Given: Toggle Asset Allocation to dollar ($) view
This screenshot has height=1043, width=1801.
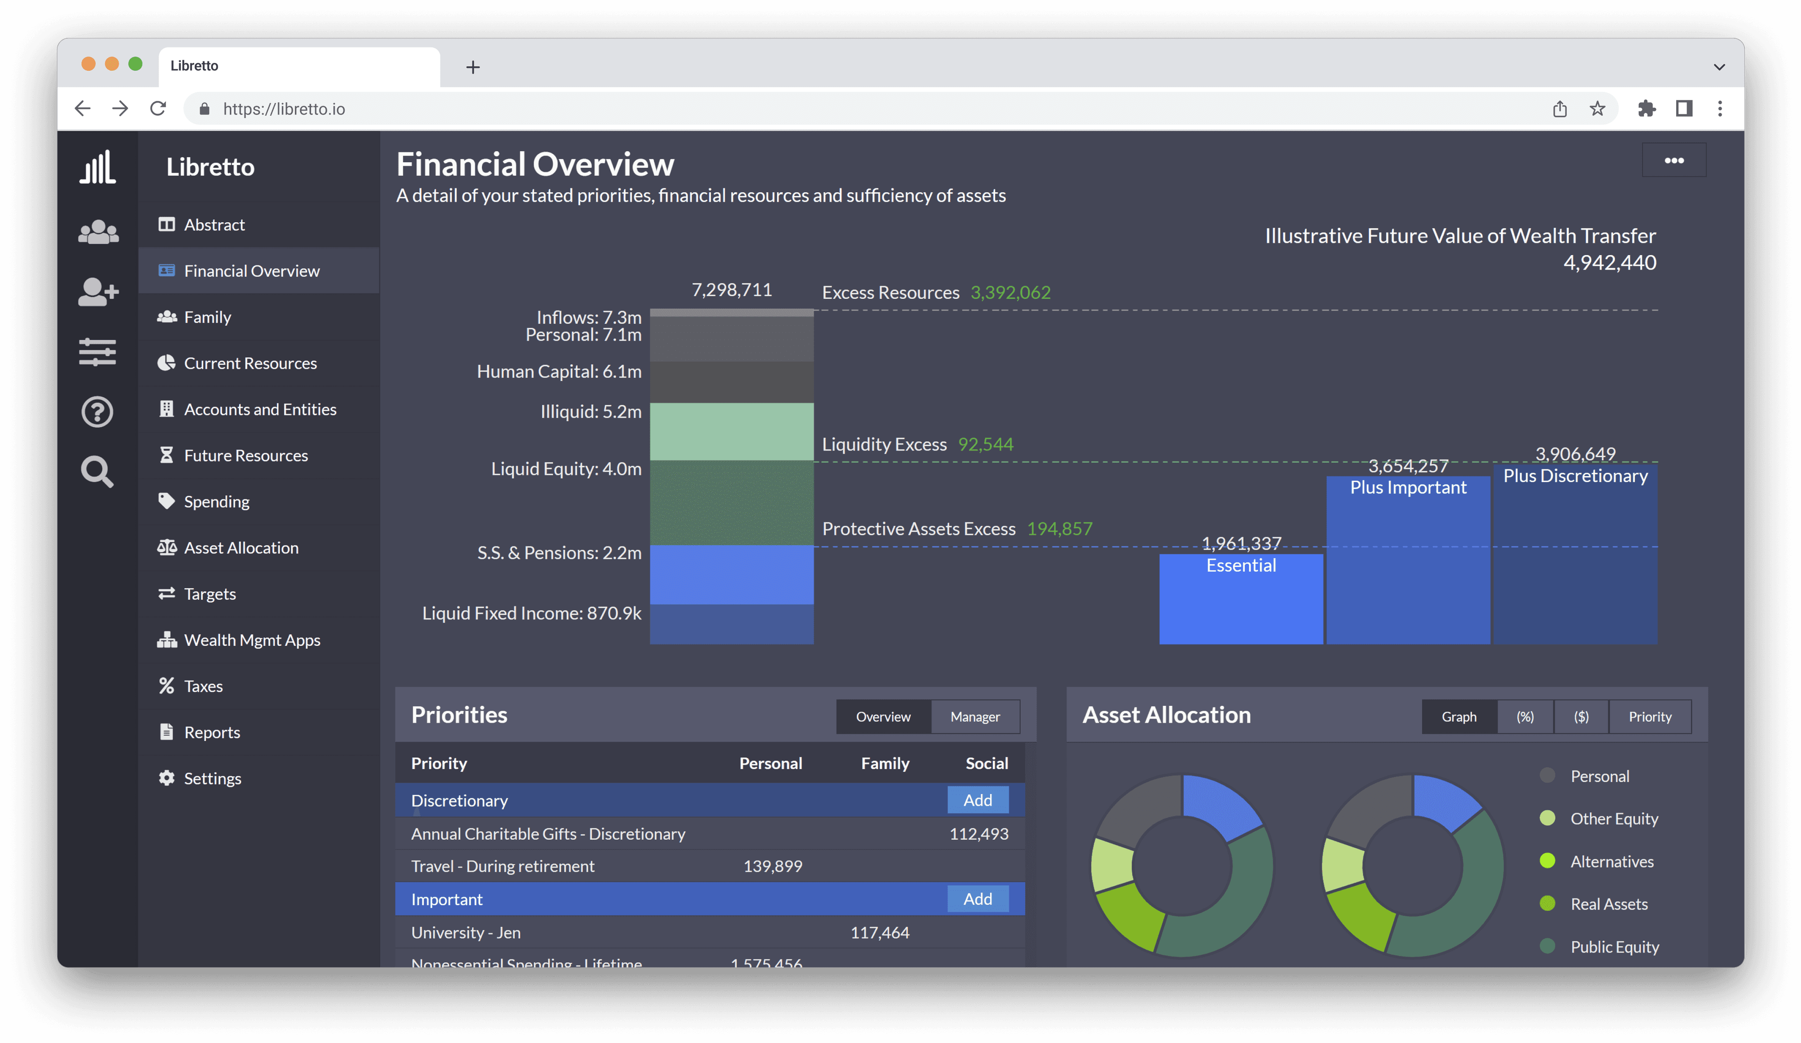Looking at the screenshot, I should click(1581, 717).
